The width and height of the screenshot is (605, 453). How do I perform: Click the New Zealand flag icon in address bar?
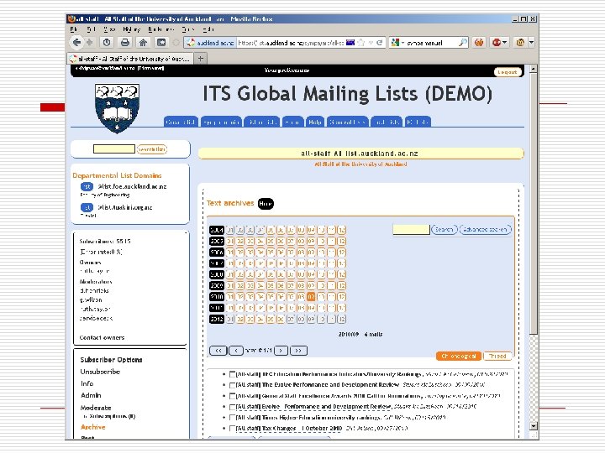(x=350, y=43)
